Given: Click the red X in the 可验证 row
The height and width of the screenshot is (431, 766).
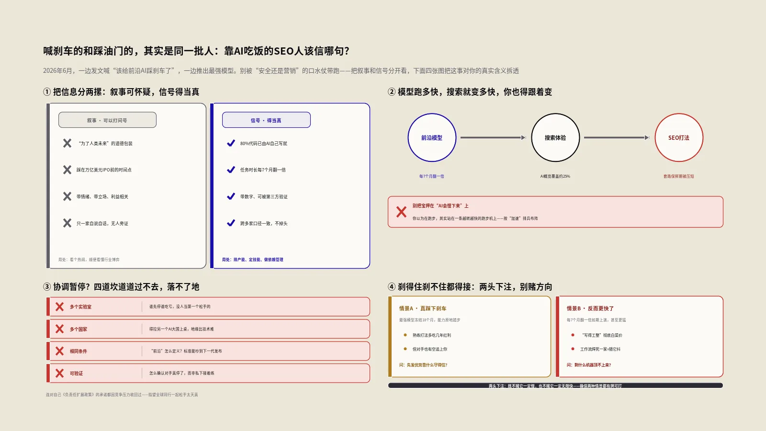Looking at the screenshot, I should 59,373.
